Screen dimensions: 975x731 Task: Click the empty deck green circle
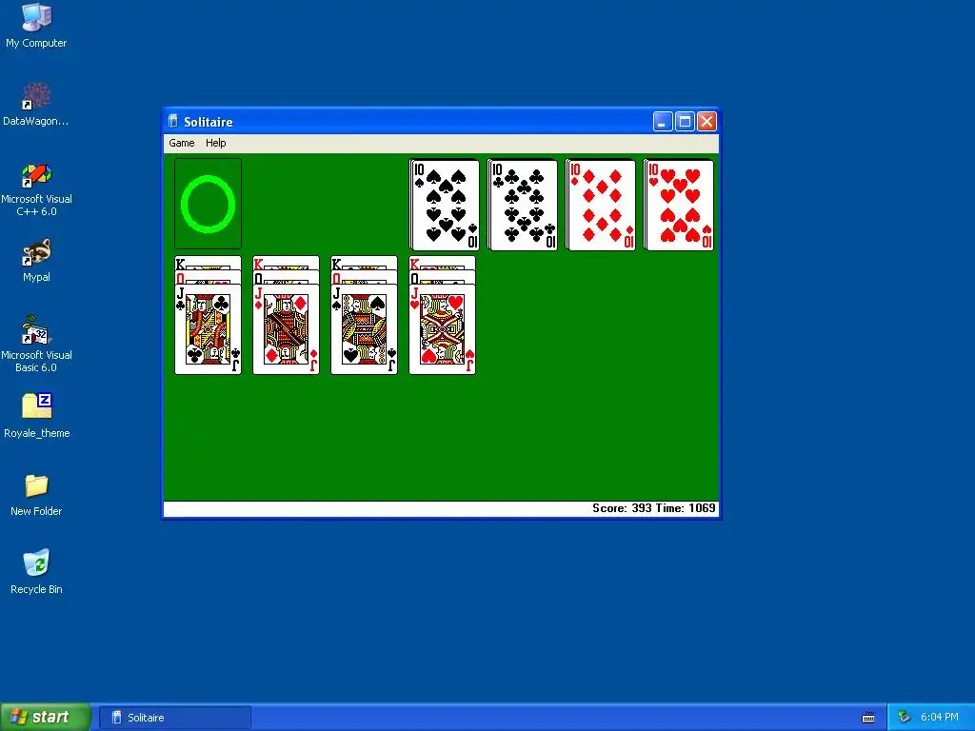pyautogui.click(x=208, y=204)
